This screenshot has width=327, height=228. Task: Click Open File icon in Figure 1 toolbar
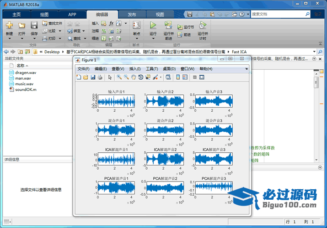tap(86, 78)
